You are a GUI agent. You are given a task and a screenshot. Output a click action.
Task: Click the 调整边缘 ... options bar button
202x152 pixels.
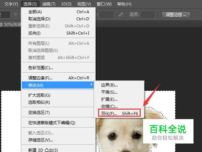click(176, 15)
